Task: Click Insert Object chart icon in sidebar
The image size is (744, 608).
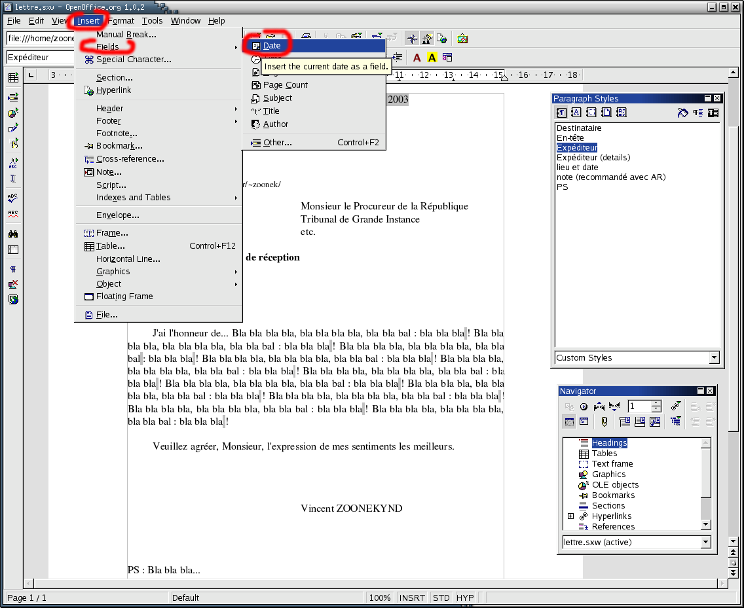Action: 13,113
